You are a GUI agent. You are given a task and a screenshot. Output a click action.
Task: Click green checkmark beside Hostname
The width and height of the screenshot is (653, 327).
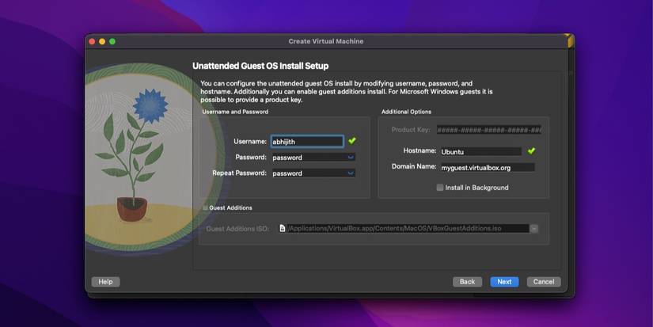[531, 150]
